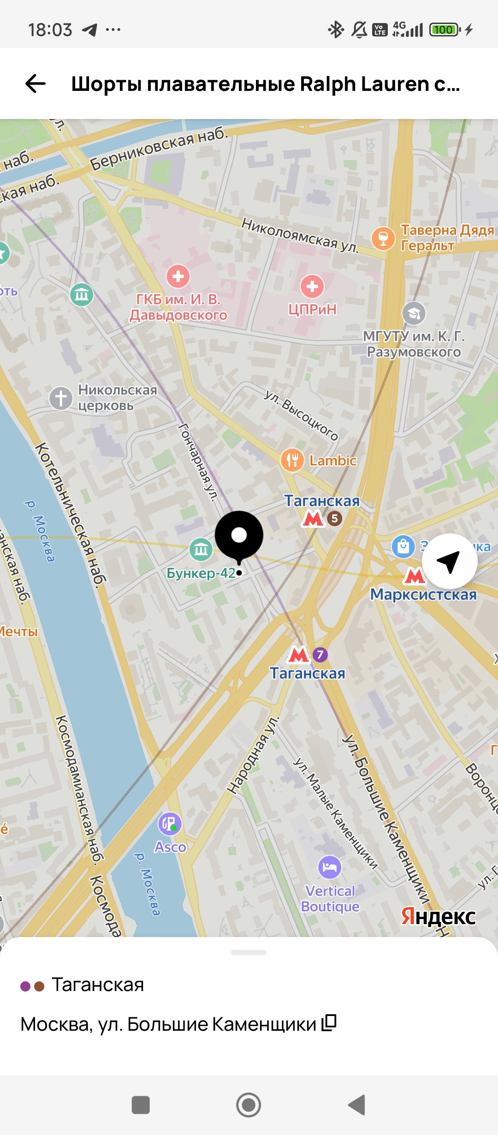
Task: Tap Таганская metro line 5 marker
Action: [x=321, y=519]
